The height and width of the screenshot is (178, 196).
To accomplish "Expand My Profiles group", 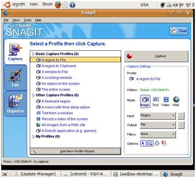I will [33, 136].
